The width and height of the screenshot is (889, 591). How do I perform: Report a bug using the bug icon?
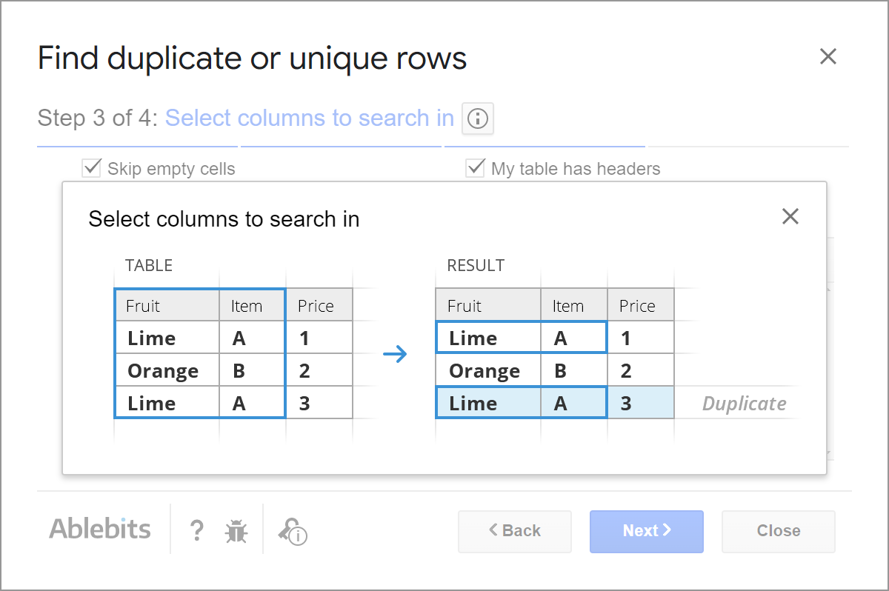[236, 531]
